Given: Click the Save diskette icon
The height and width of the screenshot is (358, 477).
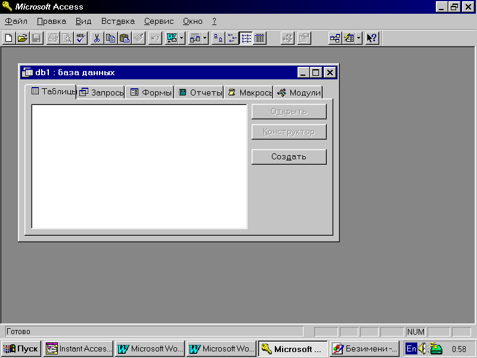Looking at the screenshot, I should coord(36,38).
